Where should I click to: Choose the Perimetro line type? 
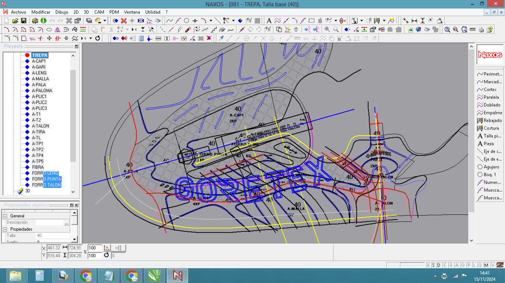490,74
